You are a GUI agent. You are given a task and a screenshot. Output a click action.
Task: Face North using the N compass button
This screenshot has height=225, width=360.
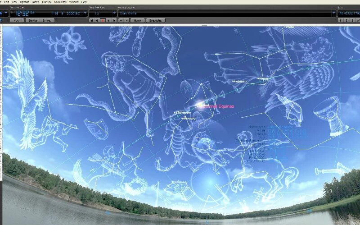click(x=341, y=20)
